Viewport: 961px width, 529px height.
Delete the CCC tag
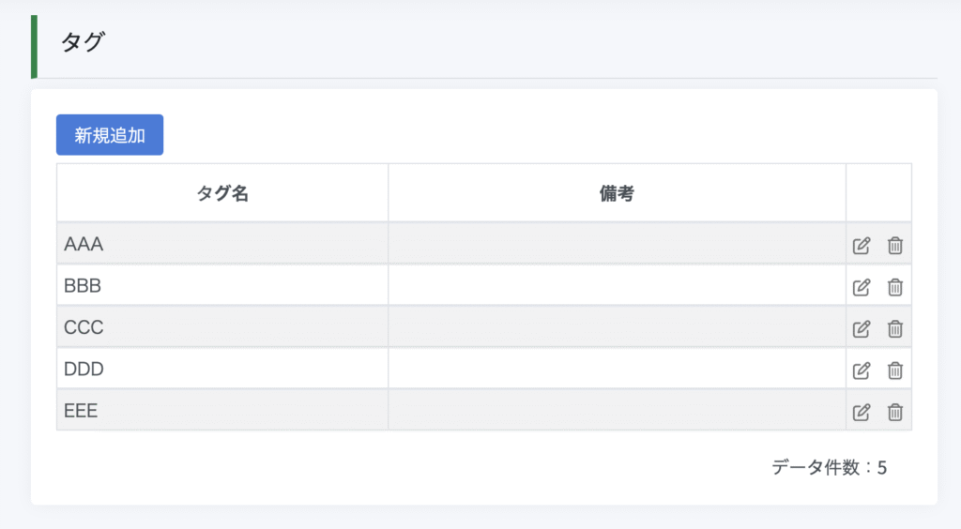(x=894, y=329)
